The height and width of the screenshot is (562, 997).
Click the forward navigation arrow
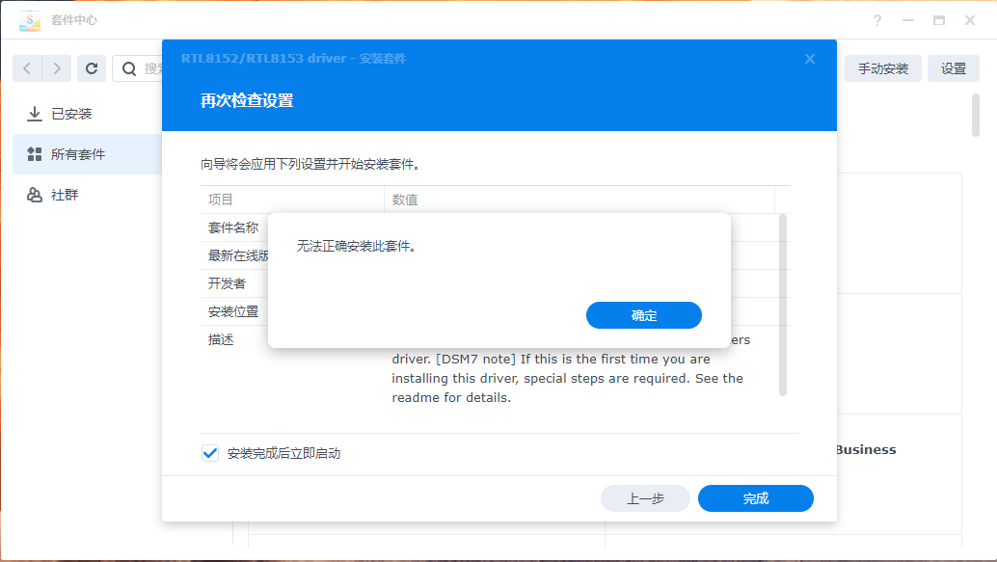coord(58,68)
